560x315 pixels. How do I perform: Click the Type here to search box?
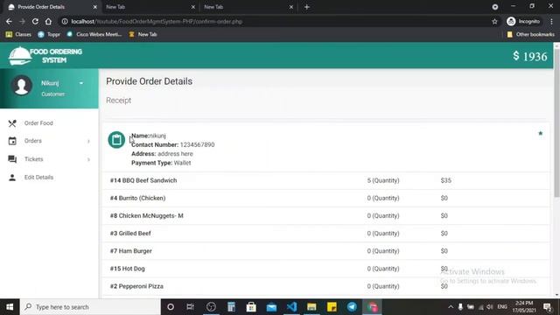(90, 307)
